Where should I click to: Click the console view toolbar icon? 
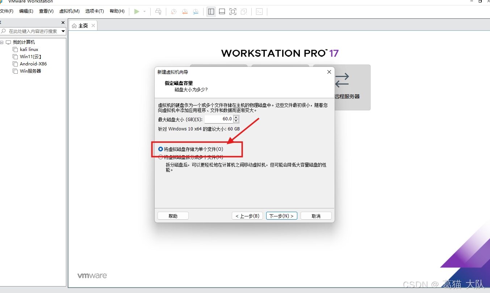(259, 12)
